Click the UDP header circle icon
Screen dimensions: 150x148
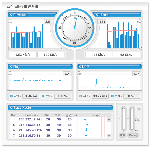click(x=80, y=67)
